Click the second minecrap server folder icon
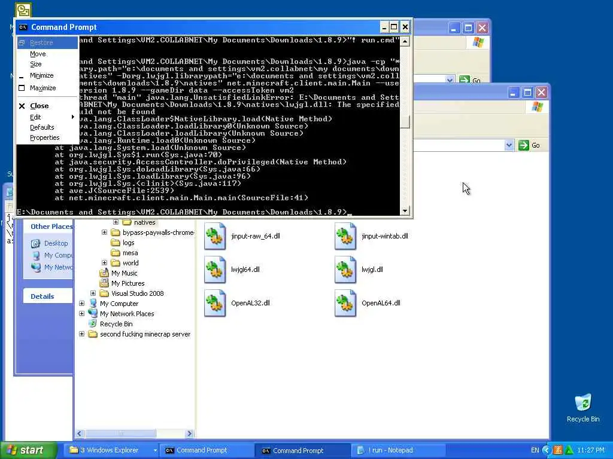This screenshot has height=459, width=613. 93,334
